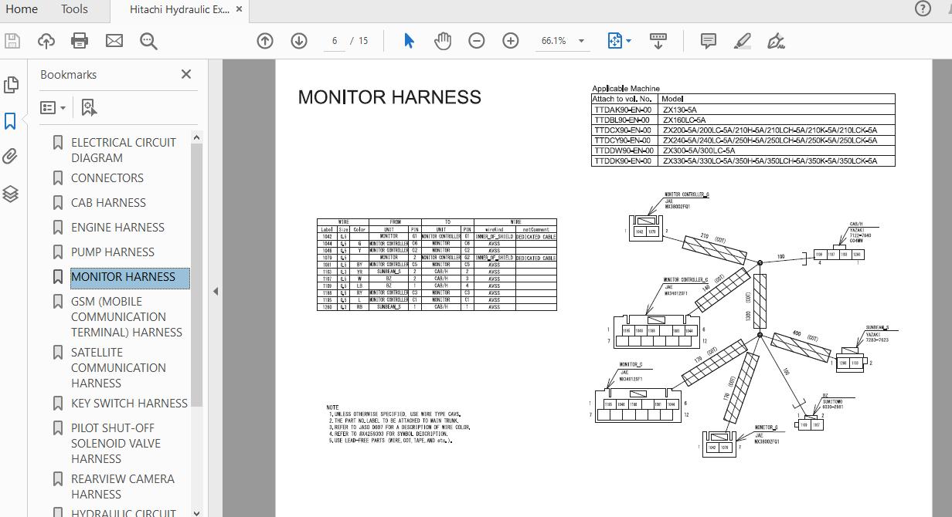Open GSM (MOBILE COMMUNICATION TERMINAL) HARNESS bookmark

click(x=127, y=316)
